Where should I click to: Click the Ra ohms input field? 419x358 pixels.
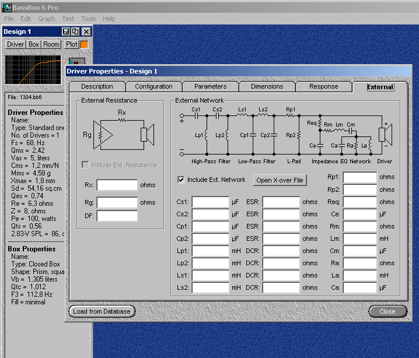tap(360, 263)
